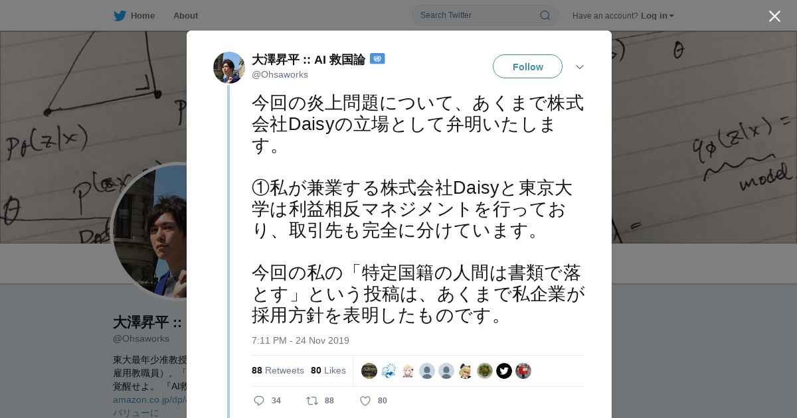Click the black Twitter bird liker avatar

[x=504, y=371]
